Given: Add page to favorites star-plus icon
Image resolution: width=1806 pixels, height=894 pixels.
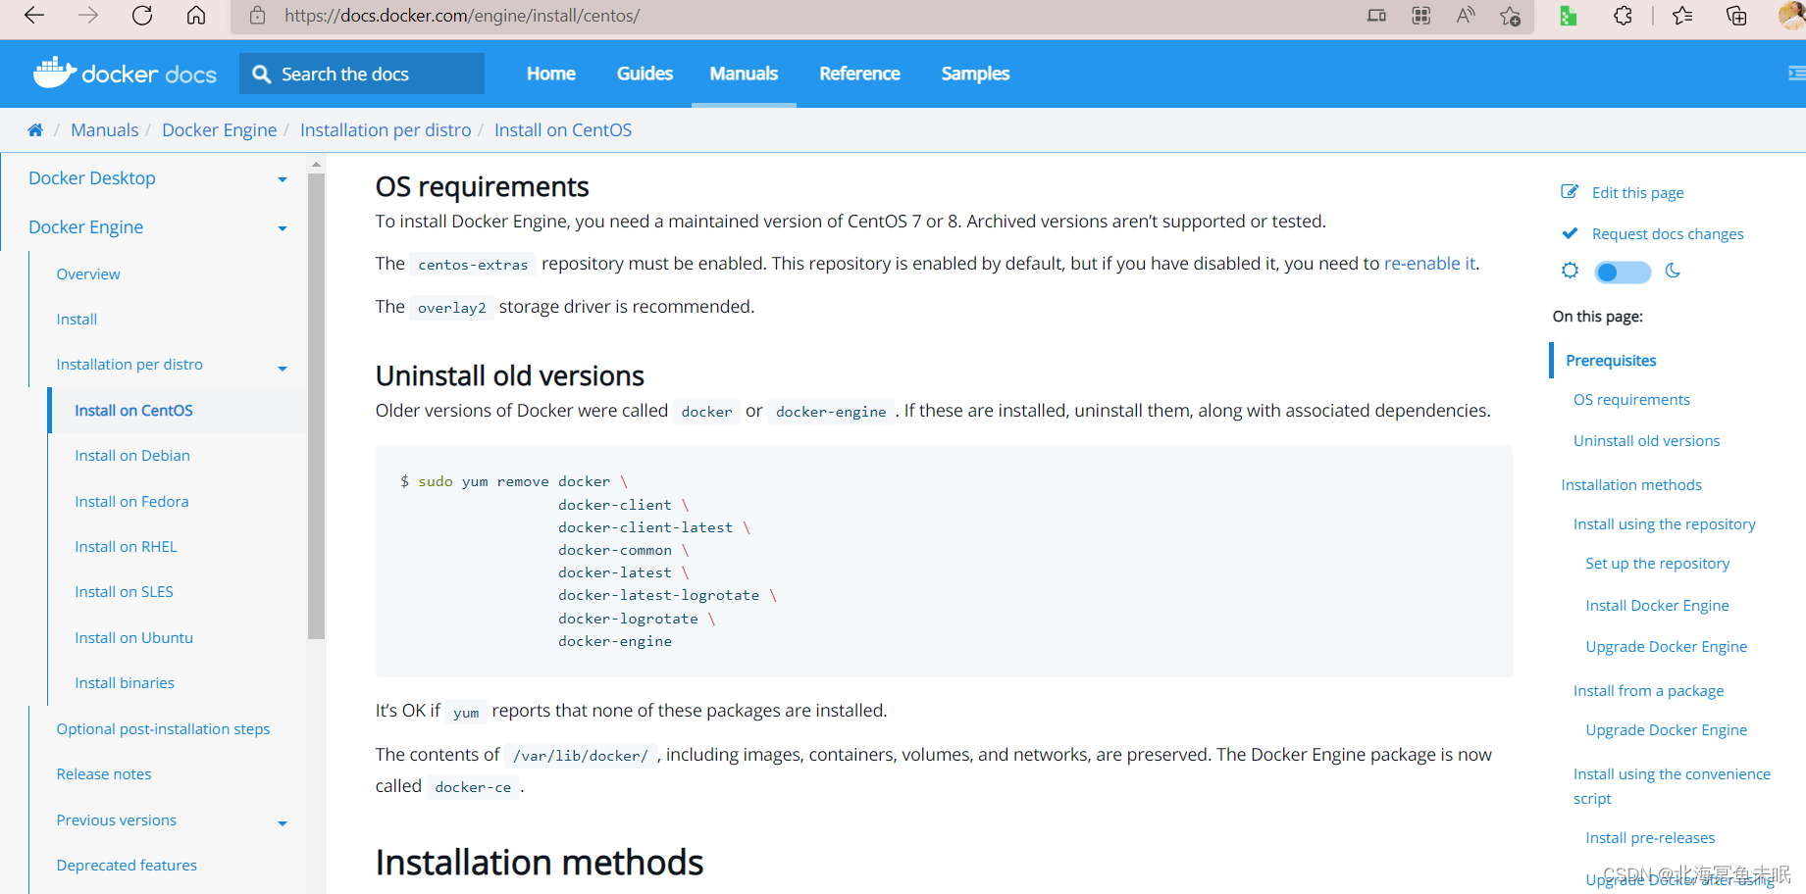Looking at the screenshot, I should [1510, 16].
